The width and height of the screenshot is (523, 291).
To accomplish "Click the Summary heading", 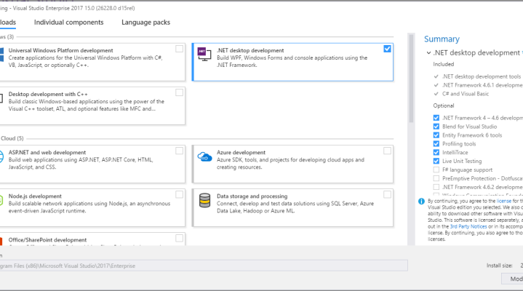I will click(442, 39).
